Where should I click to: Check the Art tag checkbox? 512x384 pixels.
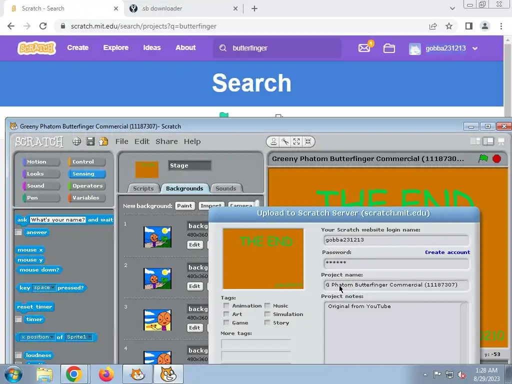point(226,314)
